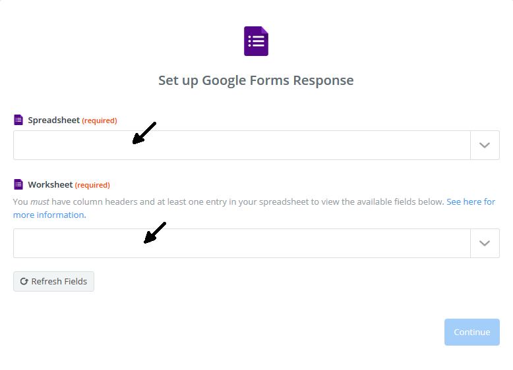Click the refresh arrow icon in Refresh Fields
Viewport: 513px width, 370px height.
point(24,281)
